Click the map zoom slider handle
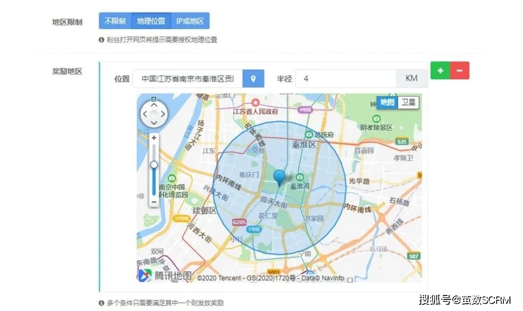523x311 pixels. pos(154,165)
